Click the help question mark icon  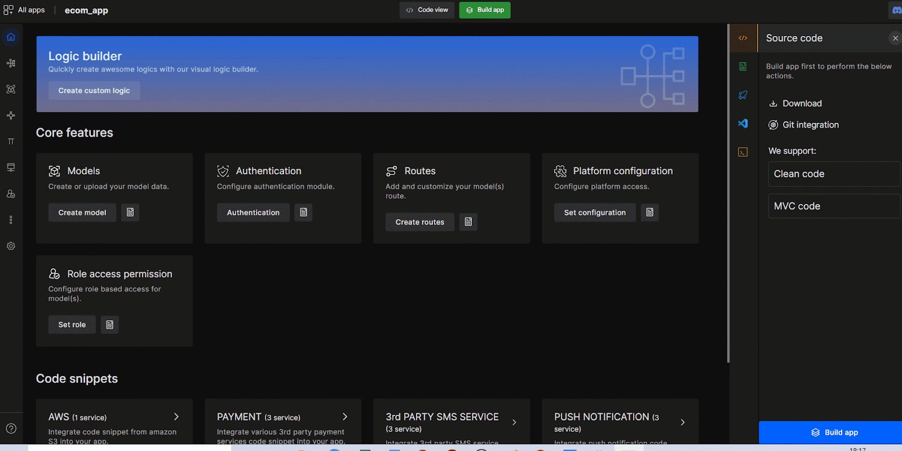coord(11,428)
